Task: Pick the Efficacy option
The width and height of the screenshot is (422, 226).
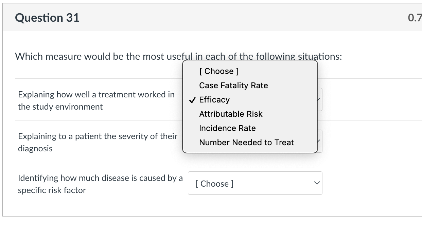Action: tap(214, 100)
